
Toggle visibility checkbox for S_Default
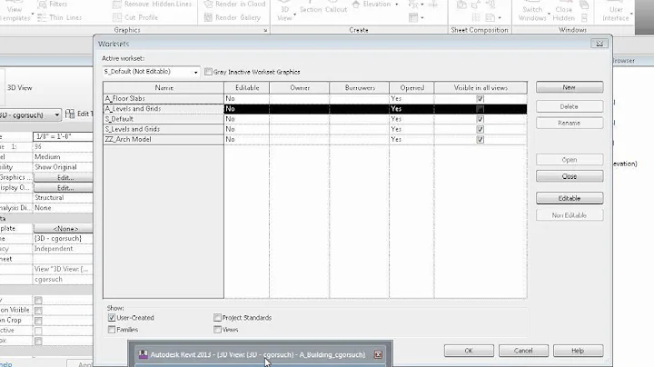pyautogui.click(x=481, y=119)
